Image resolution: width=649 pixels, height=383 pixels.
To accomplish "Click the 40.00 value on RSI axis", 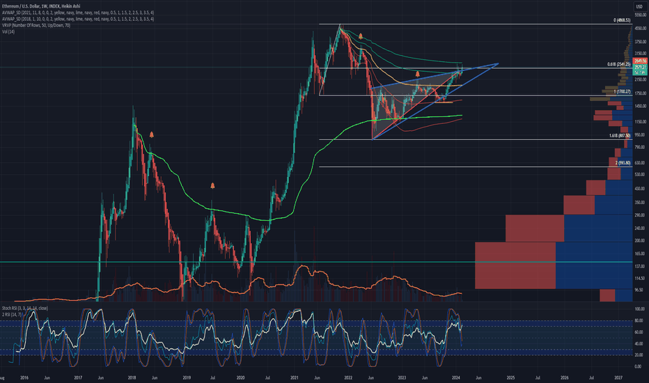I will click(640, 344).
